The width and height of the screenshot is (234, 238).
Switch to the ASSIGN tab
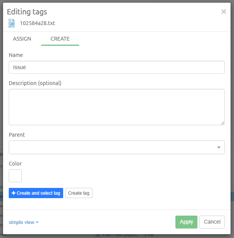click(x=22, y=39)
